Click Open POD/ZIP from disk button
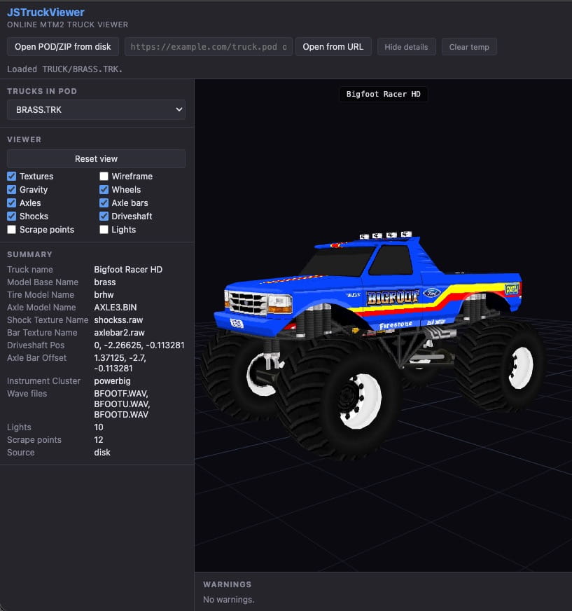This screenshot has height=611, width=572. click(x=63, y=47)
